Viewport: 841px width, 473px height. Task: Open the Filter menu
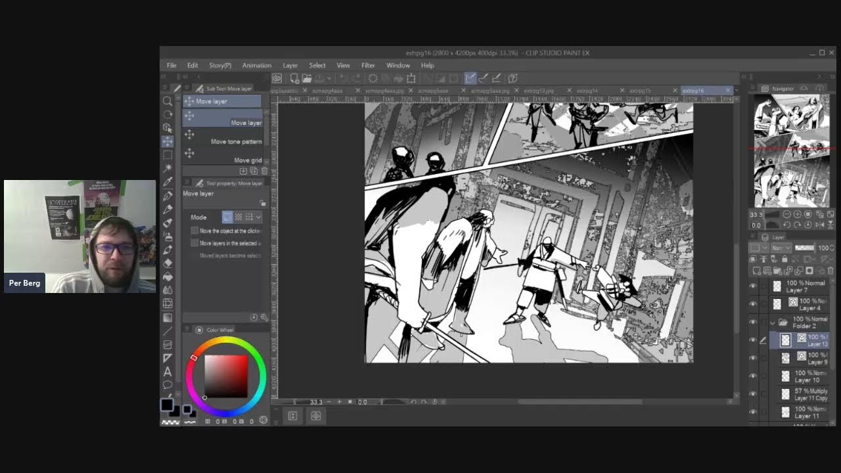coord(368,66)
